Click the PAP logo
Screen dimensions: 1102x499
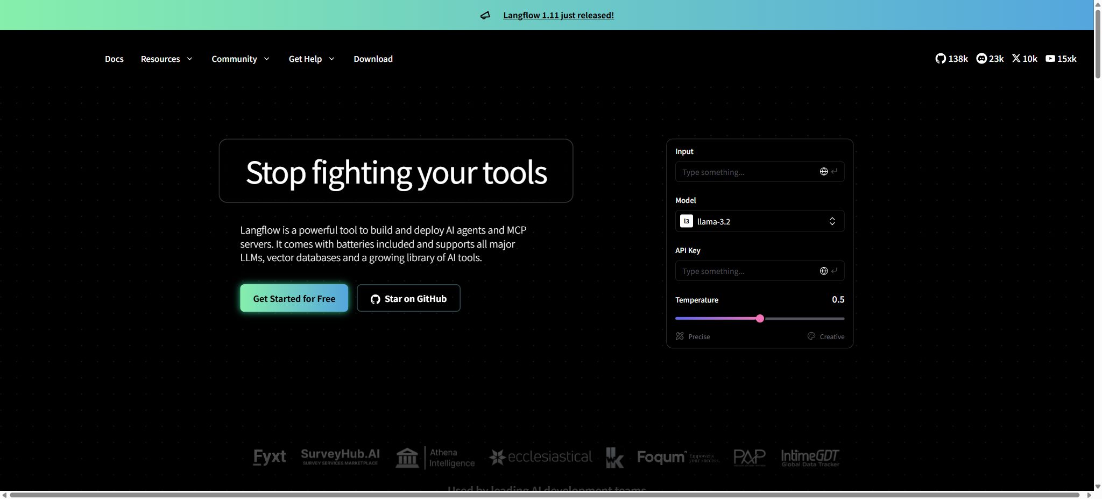750,458
